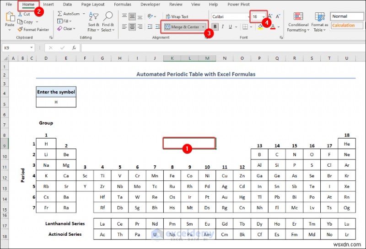Apply yellow Fill Color
The image size is (366, 249).
click(260, 26)
